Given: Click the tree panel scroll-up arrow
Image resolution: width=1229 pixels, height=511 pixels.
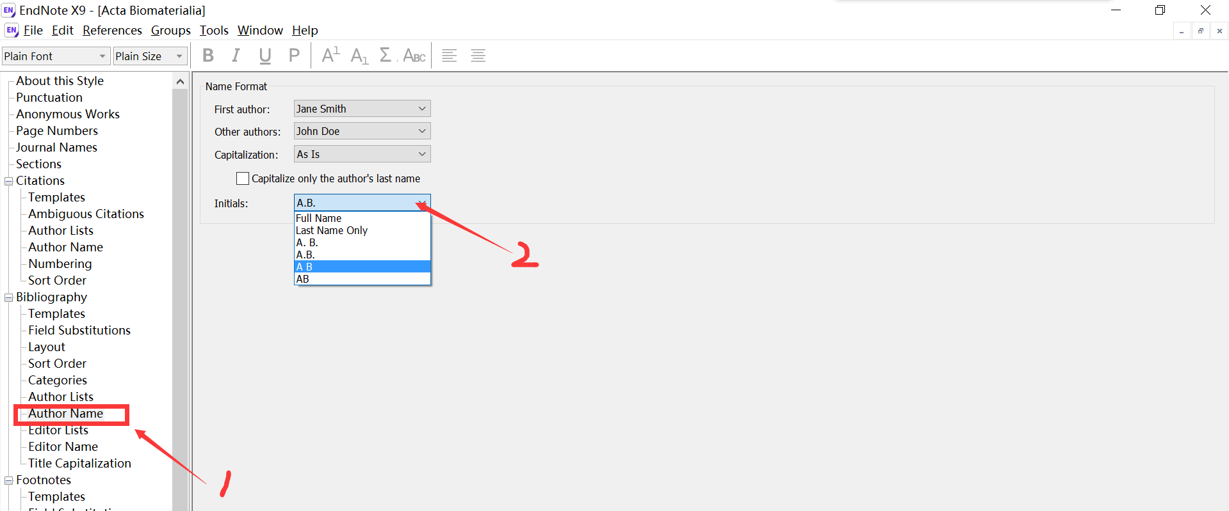Looking at the screenshot, I should [180, 81].
